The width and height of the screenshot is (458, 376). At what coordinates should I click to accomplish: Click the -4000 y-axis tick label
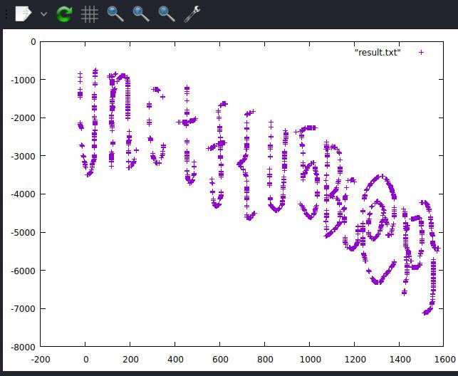click(23, 194)
